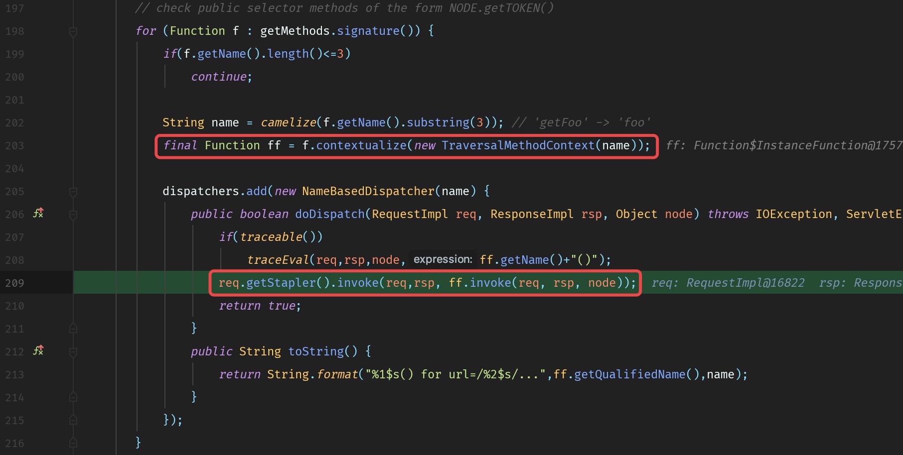The image size is (903, 455).
Task: Click the 'toString' method name on line 212
Action: (316, 351)
